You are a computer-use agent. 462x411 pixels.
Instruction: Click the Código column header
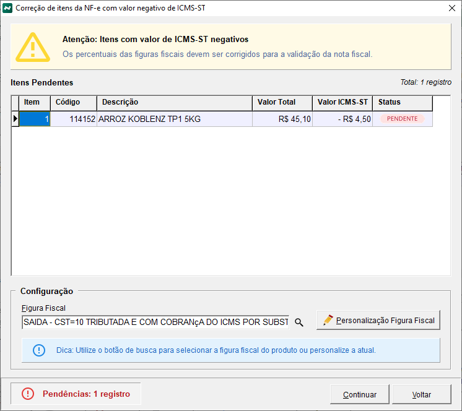click(x=73, y=102)
